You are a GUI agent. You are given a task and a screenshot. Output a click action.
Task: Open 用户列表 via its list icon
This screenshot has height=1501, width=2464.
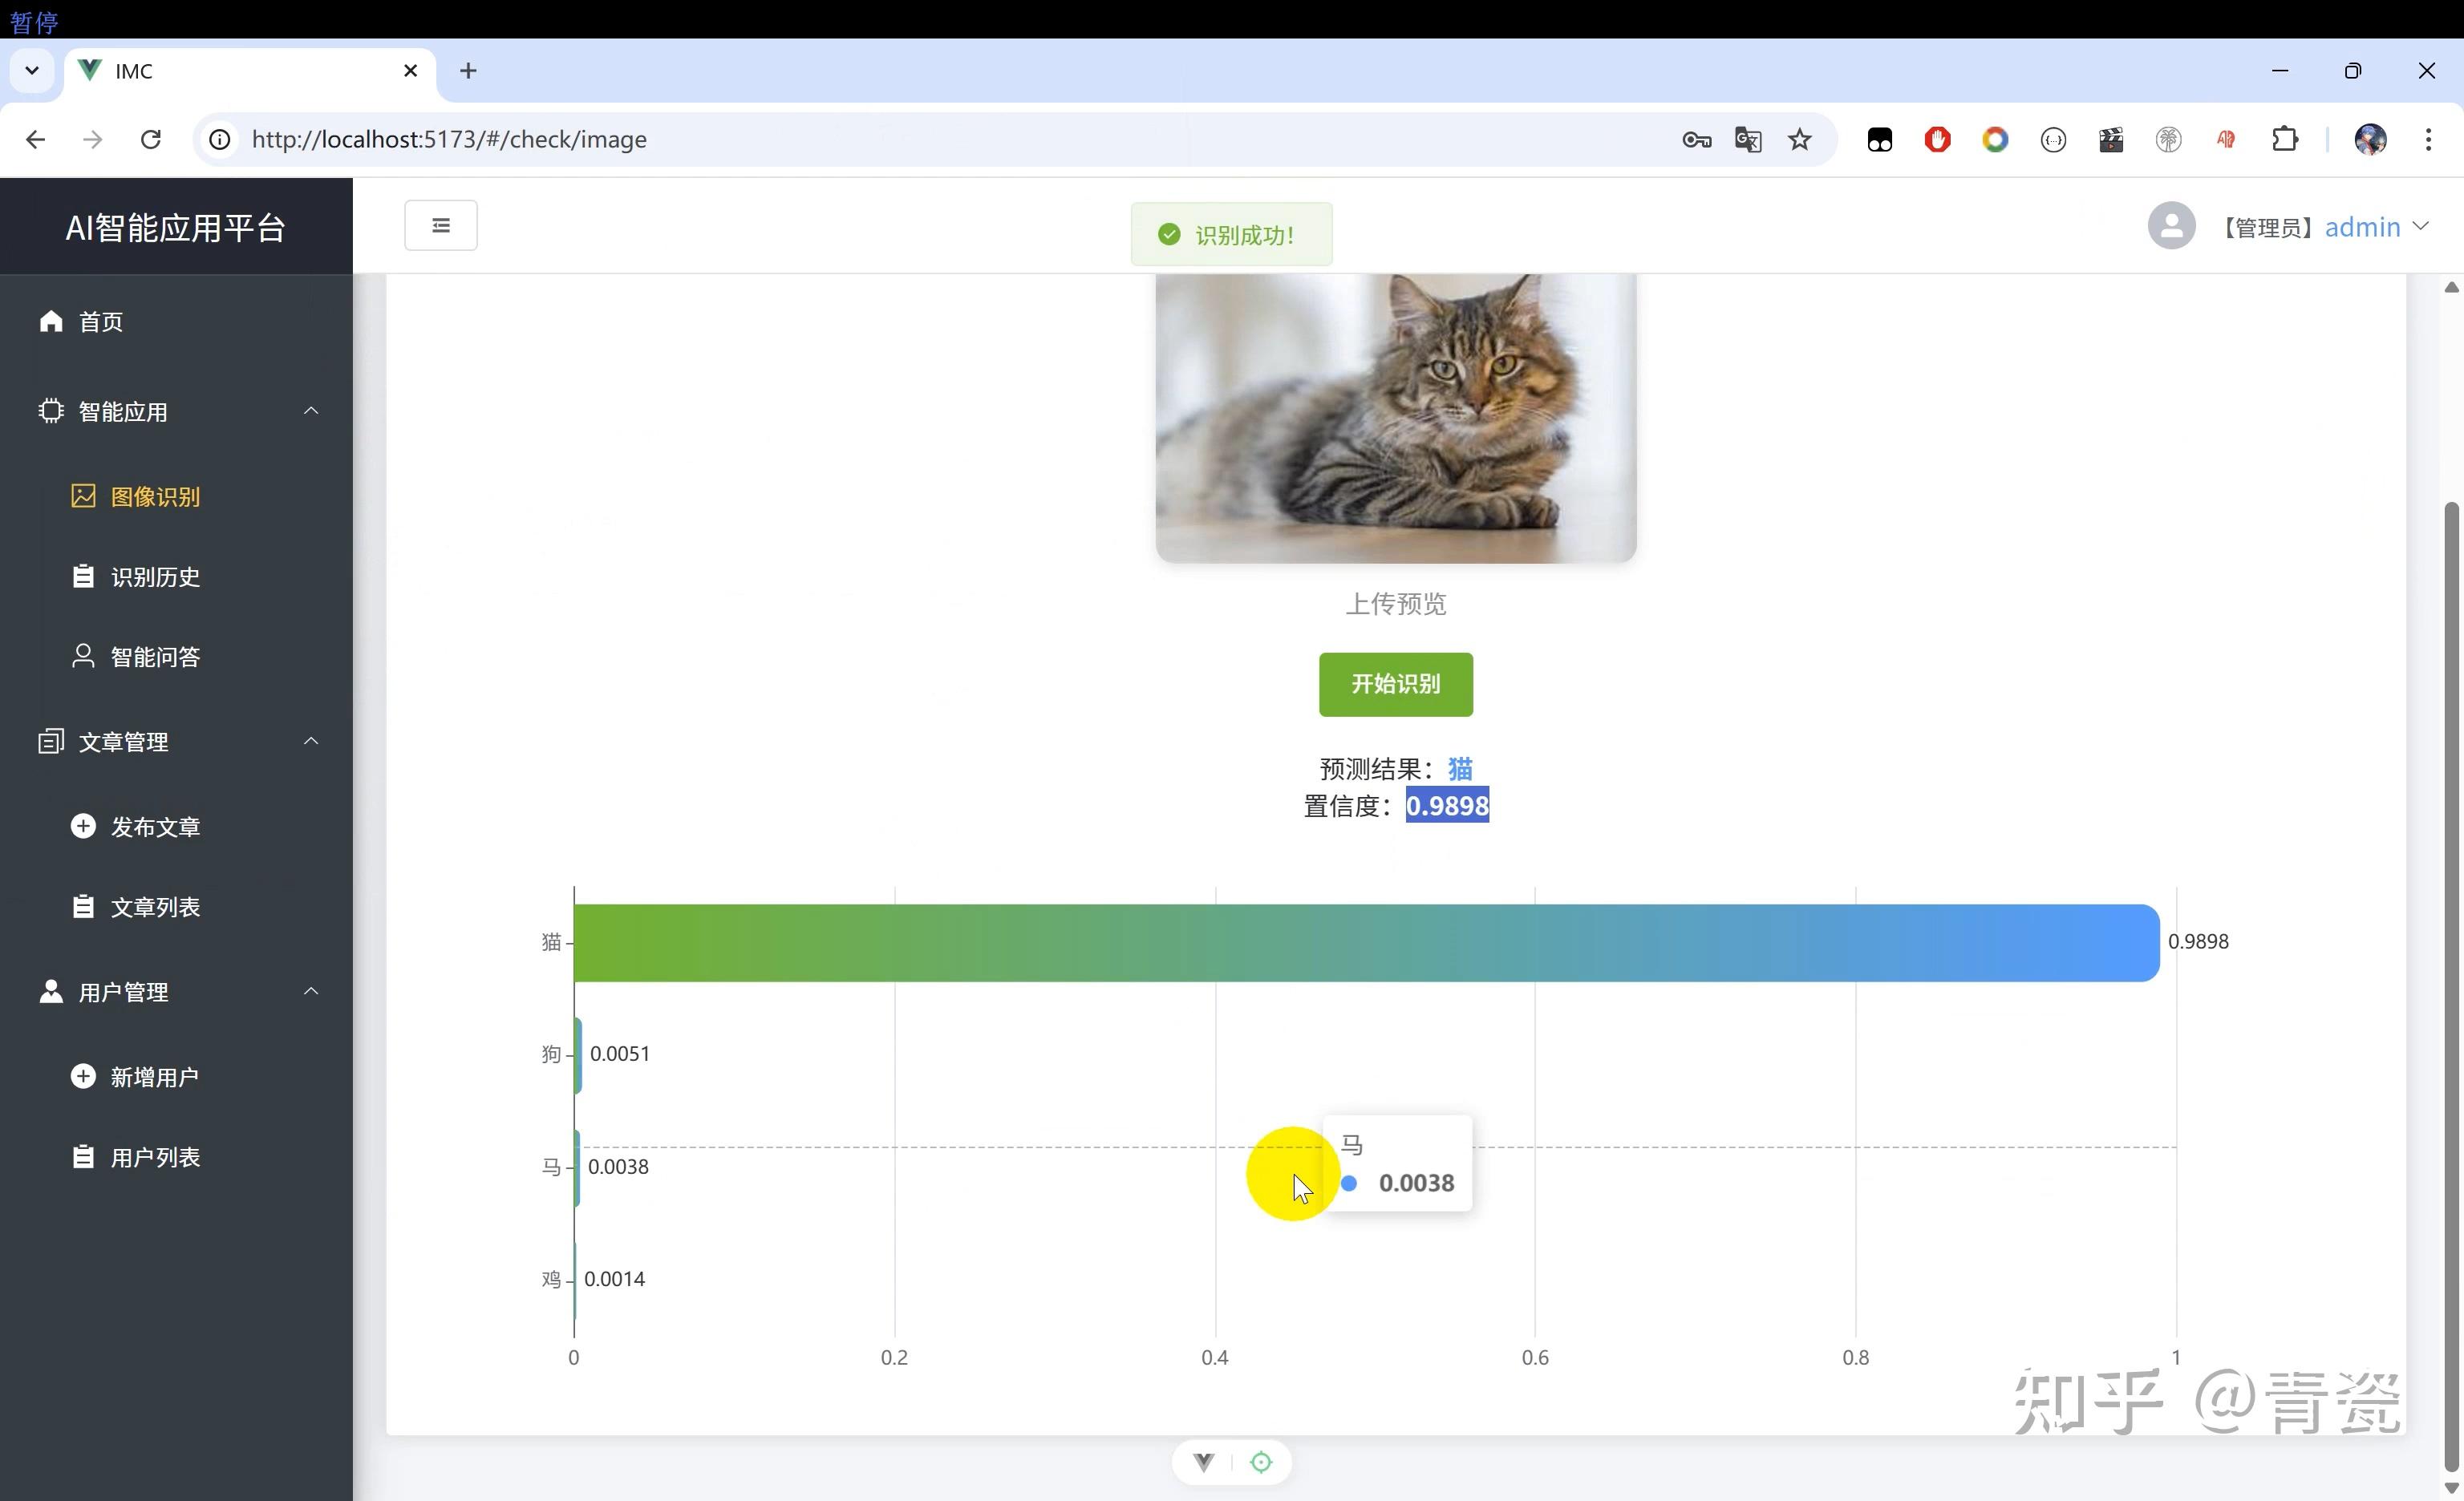tap(83, 1155)
